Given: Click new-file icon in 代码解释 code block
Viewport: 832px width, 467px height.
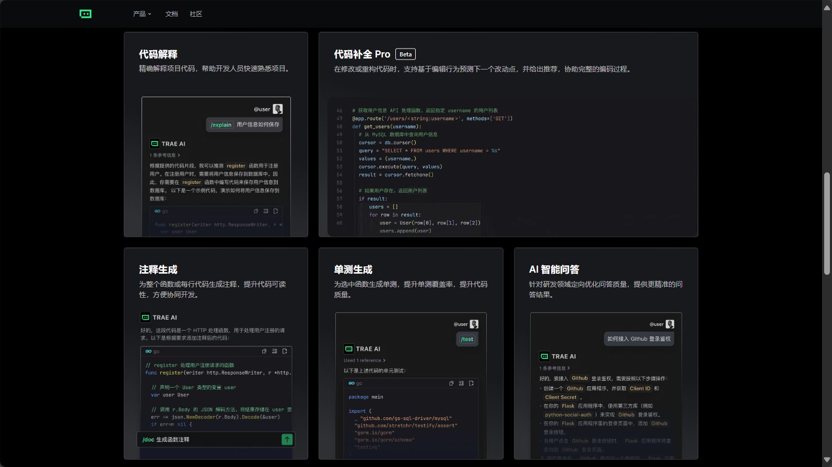Looking at the screenshot, I should (x=276, y=211).
